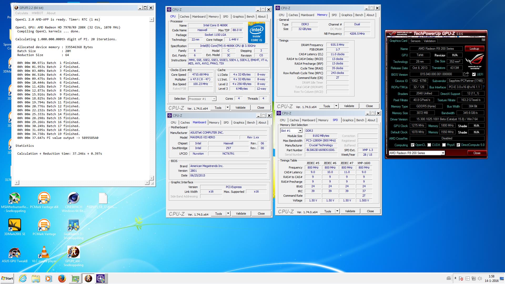Image resolution: width=505 pixels, height=284 pixels.
Task: Switch to the Sensors tab in GPU-Z
Action: point(415,41)
